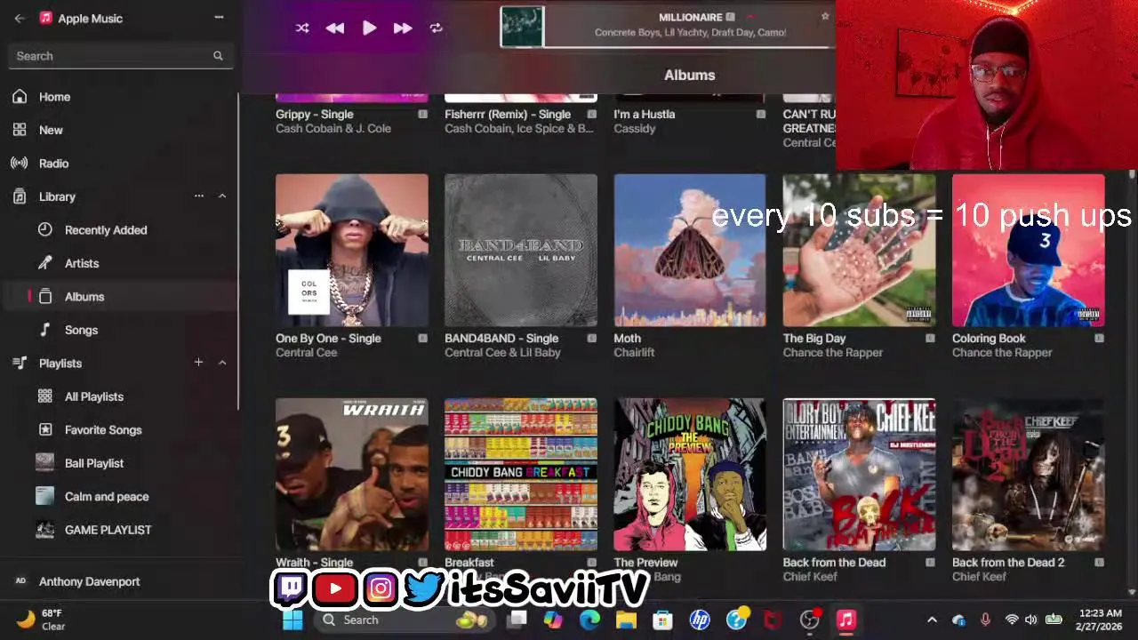The image size is (1138, 640).
Task: Skip to previous track
Action: [335, 28]
